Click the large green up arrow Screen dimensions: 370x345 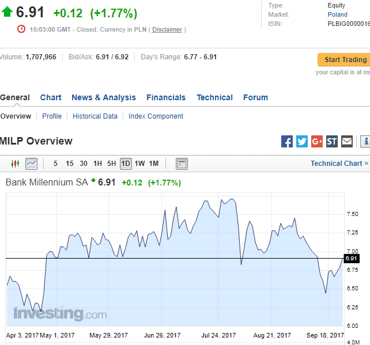coord(7,12)
